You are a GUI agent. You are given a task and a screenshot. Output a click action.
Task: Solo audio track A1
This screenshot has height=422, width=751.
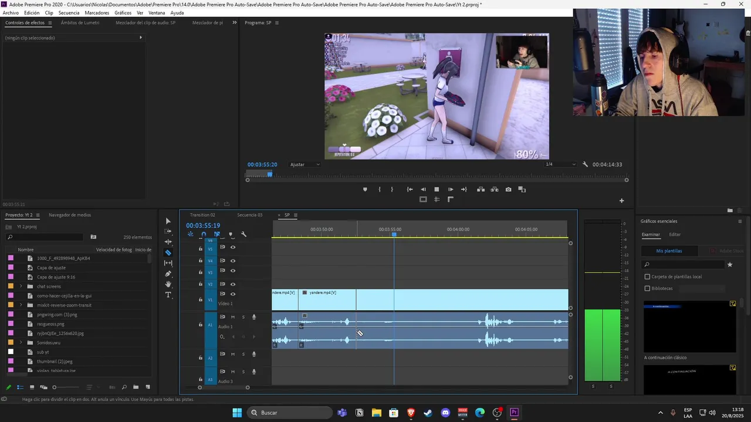point(243,317)
